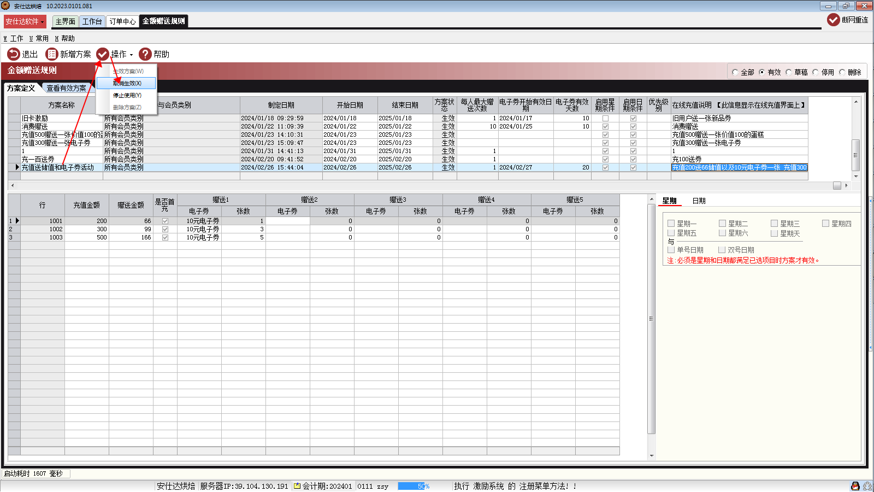Click the 新增方案 new plan icon
The width and height of the screenshot is (874, 492).
click(x=52, y=54)
